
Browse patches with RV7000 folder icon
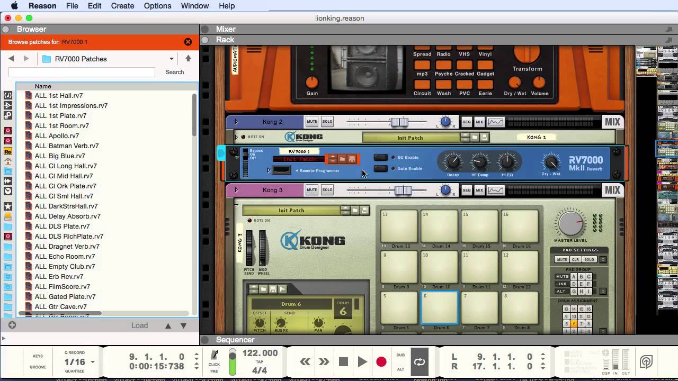(342, 159)
